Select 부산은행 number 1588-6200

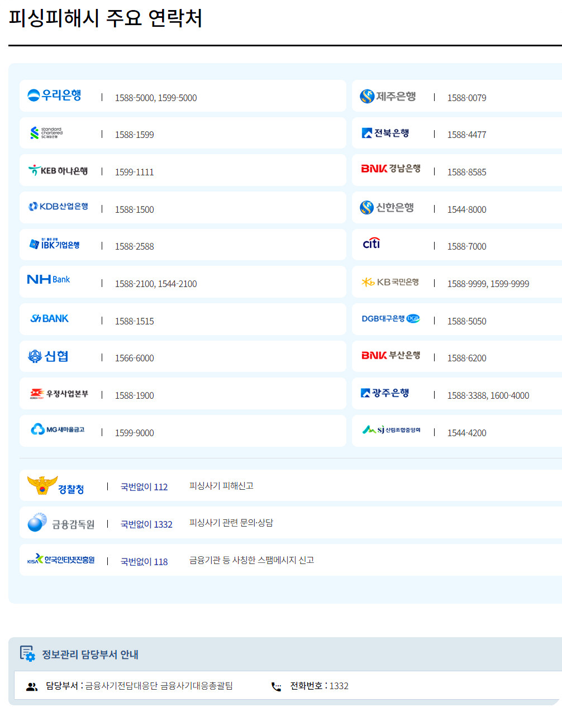pyautogui.click(x=467, y=358)
